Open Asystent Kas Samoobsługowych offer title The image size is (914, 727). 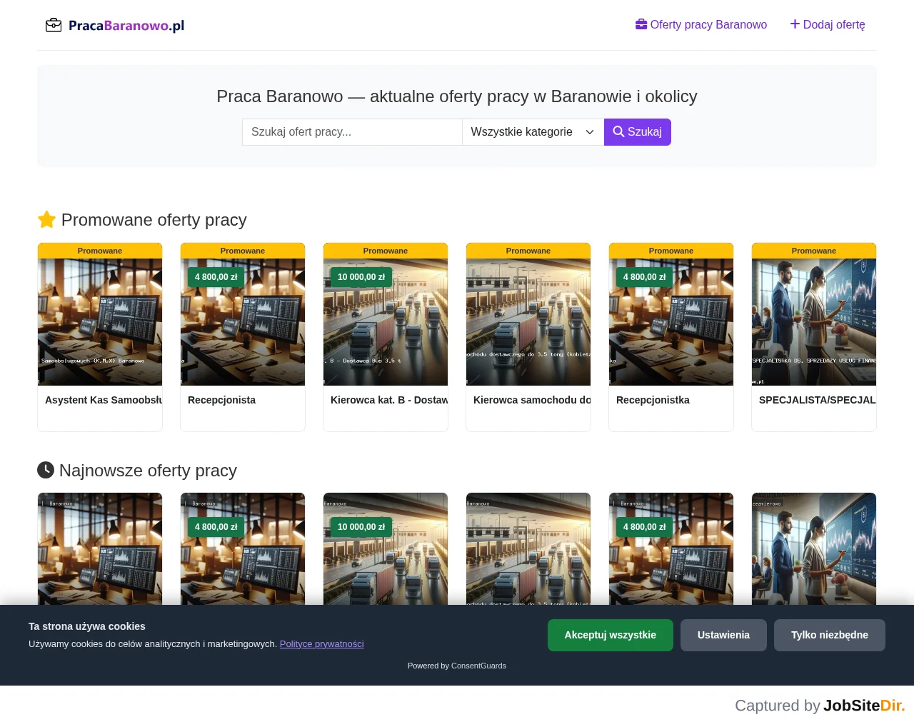coord(104,400)
